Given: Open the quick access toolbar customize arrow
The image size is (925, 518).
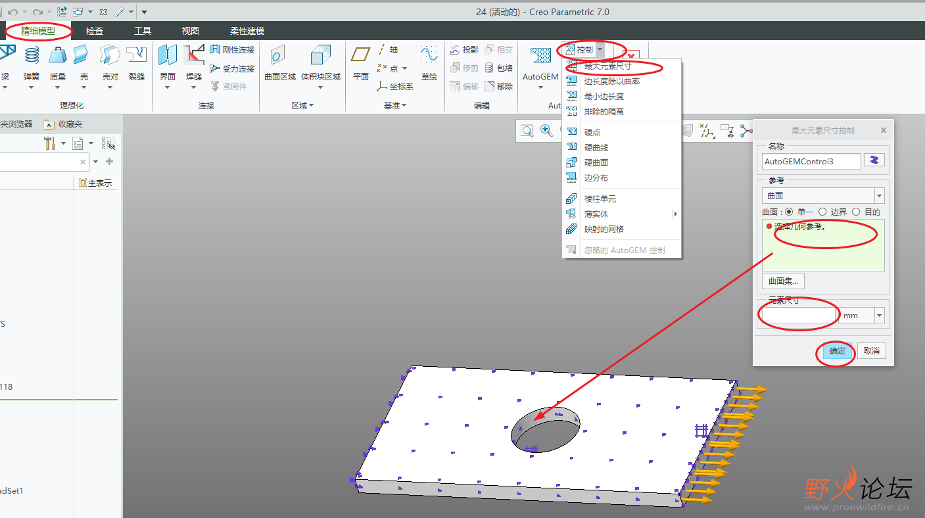Looking at the screenshot, I should [x=144, y=12].
